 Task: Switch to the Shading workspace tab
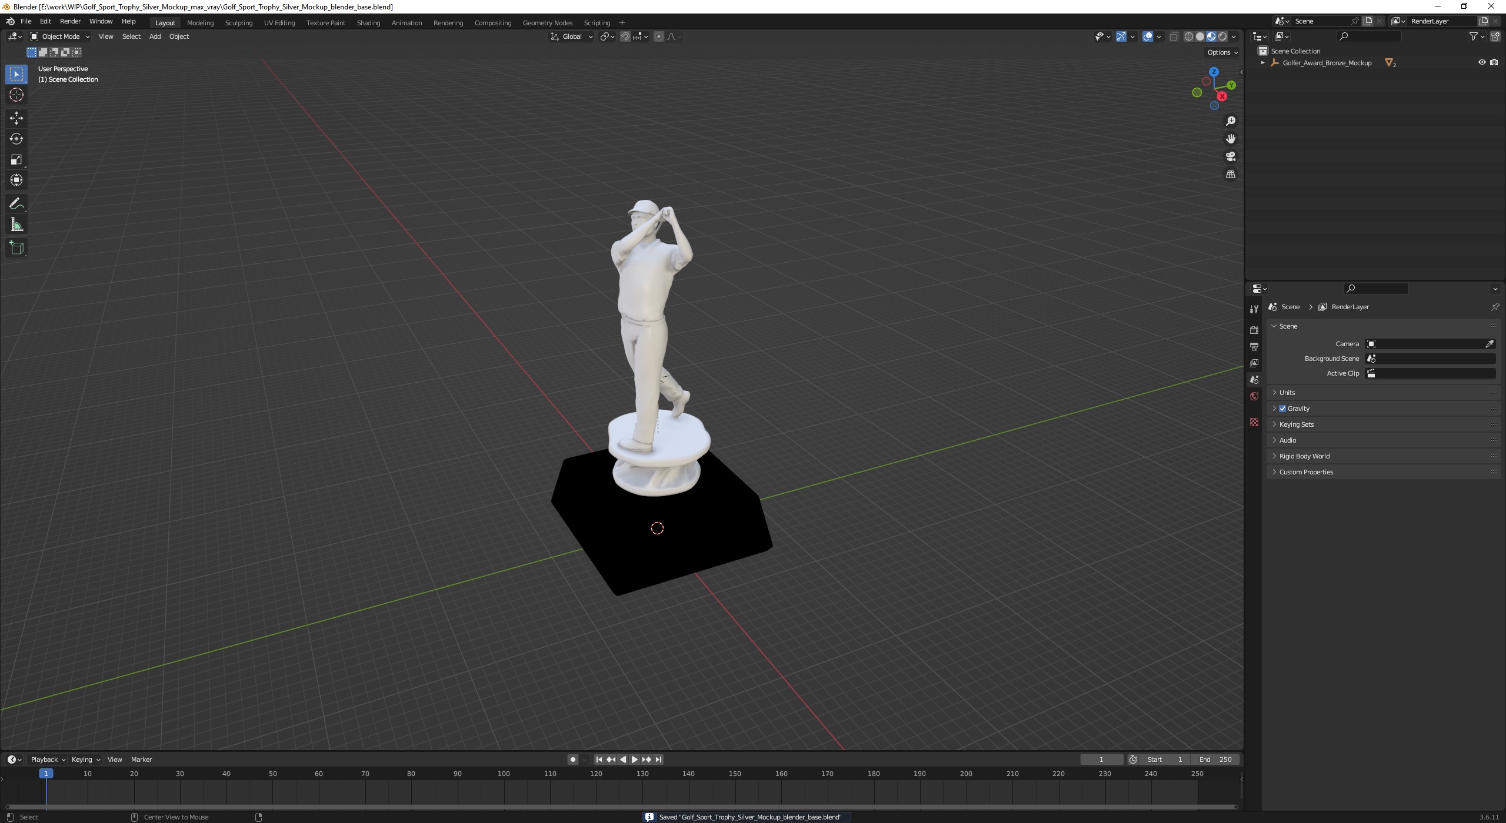[368, 23]
